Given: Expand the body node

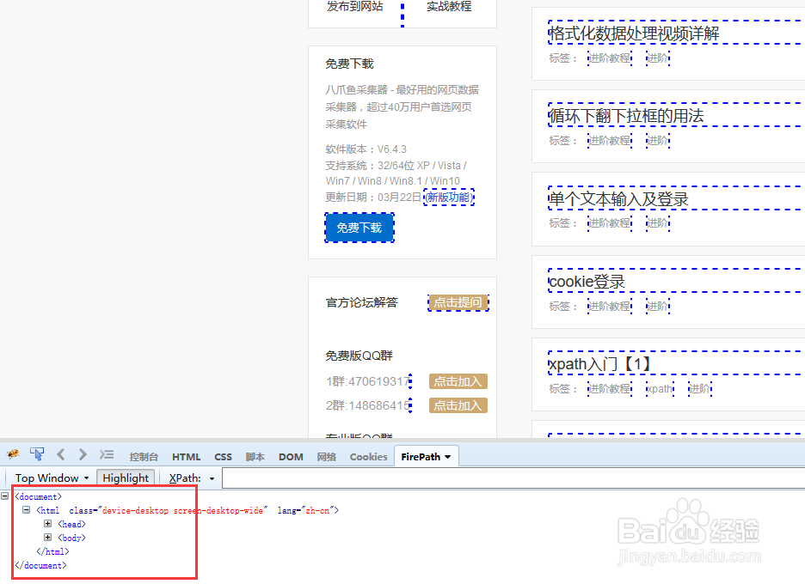Looking at the screenshot, I should pos(48,538).
